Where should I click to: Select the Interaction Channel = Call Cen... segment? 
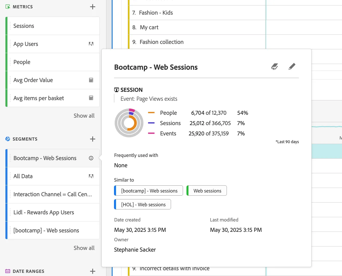52,194
